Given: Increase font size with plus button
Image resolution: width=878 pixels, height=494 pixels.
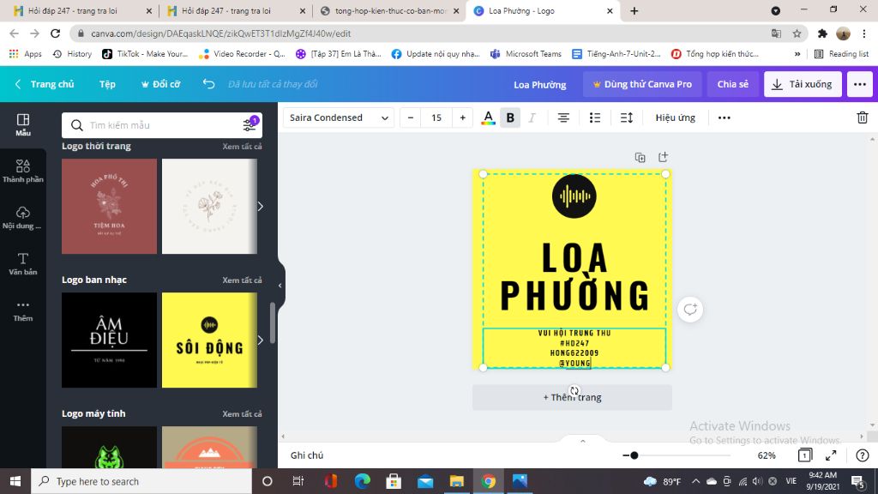Looking at the screenshot, I should tap(462, 117).
